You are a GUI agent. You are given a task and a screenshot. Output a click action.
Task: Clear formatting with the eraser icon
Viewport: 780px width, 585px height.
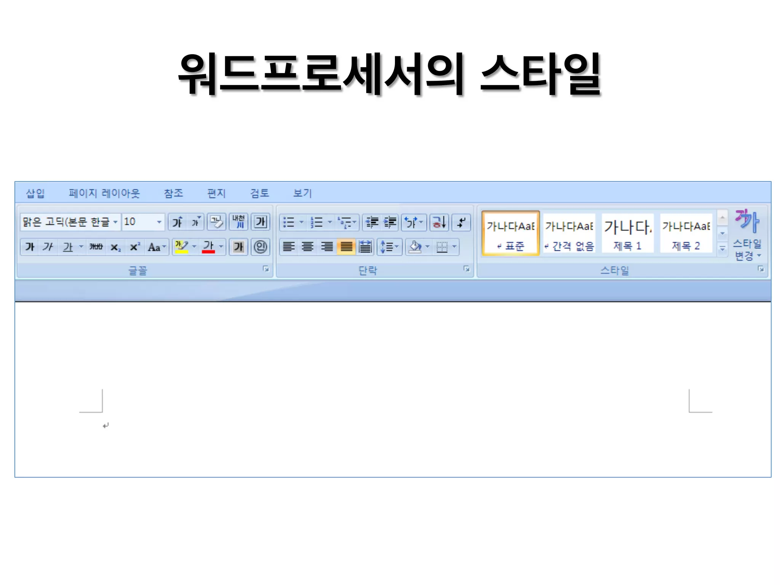(x=216, y=222)
